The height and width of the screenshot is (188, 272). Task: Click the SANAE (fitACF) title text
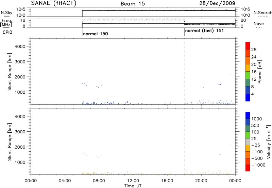click(54, 3)
